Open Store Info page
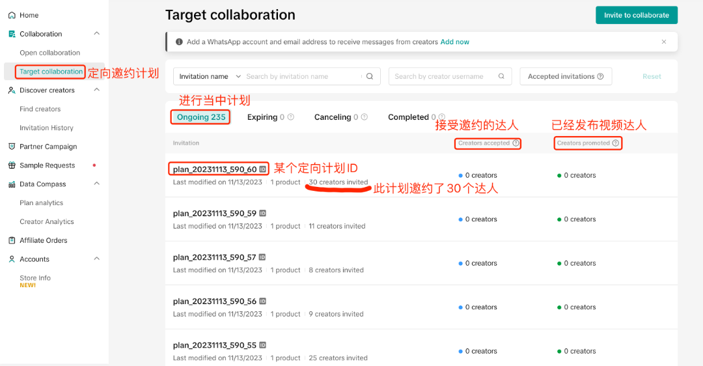The image size is (703, 366). tap(35, 278)
